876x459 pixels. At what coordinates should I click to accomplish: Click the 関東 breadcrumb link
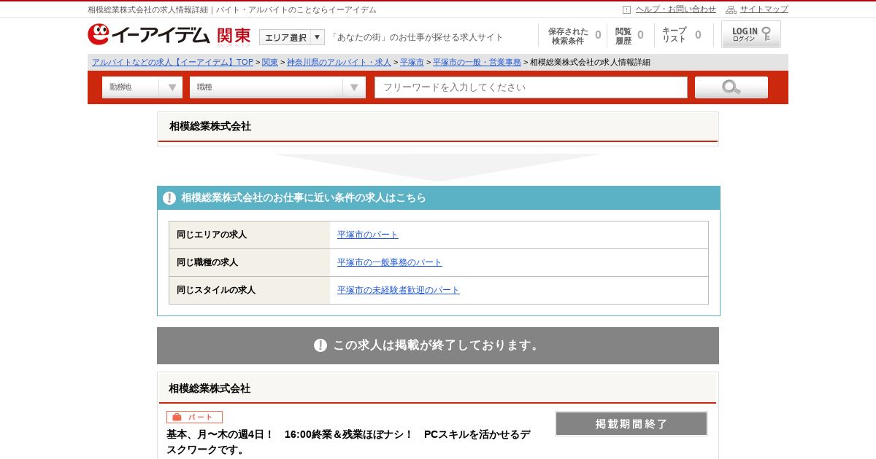pyautogui.click(x=270, y=63)
